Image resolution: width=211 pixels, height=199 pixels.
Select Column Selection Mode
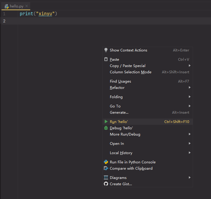coord(148,72)
